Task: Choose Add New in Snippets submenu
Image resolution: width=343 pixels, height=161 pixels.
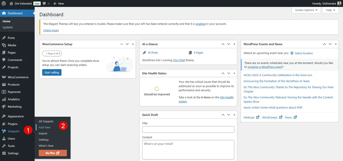Action: click(44, 128)
